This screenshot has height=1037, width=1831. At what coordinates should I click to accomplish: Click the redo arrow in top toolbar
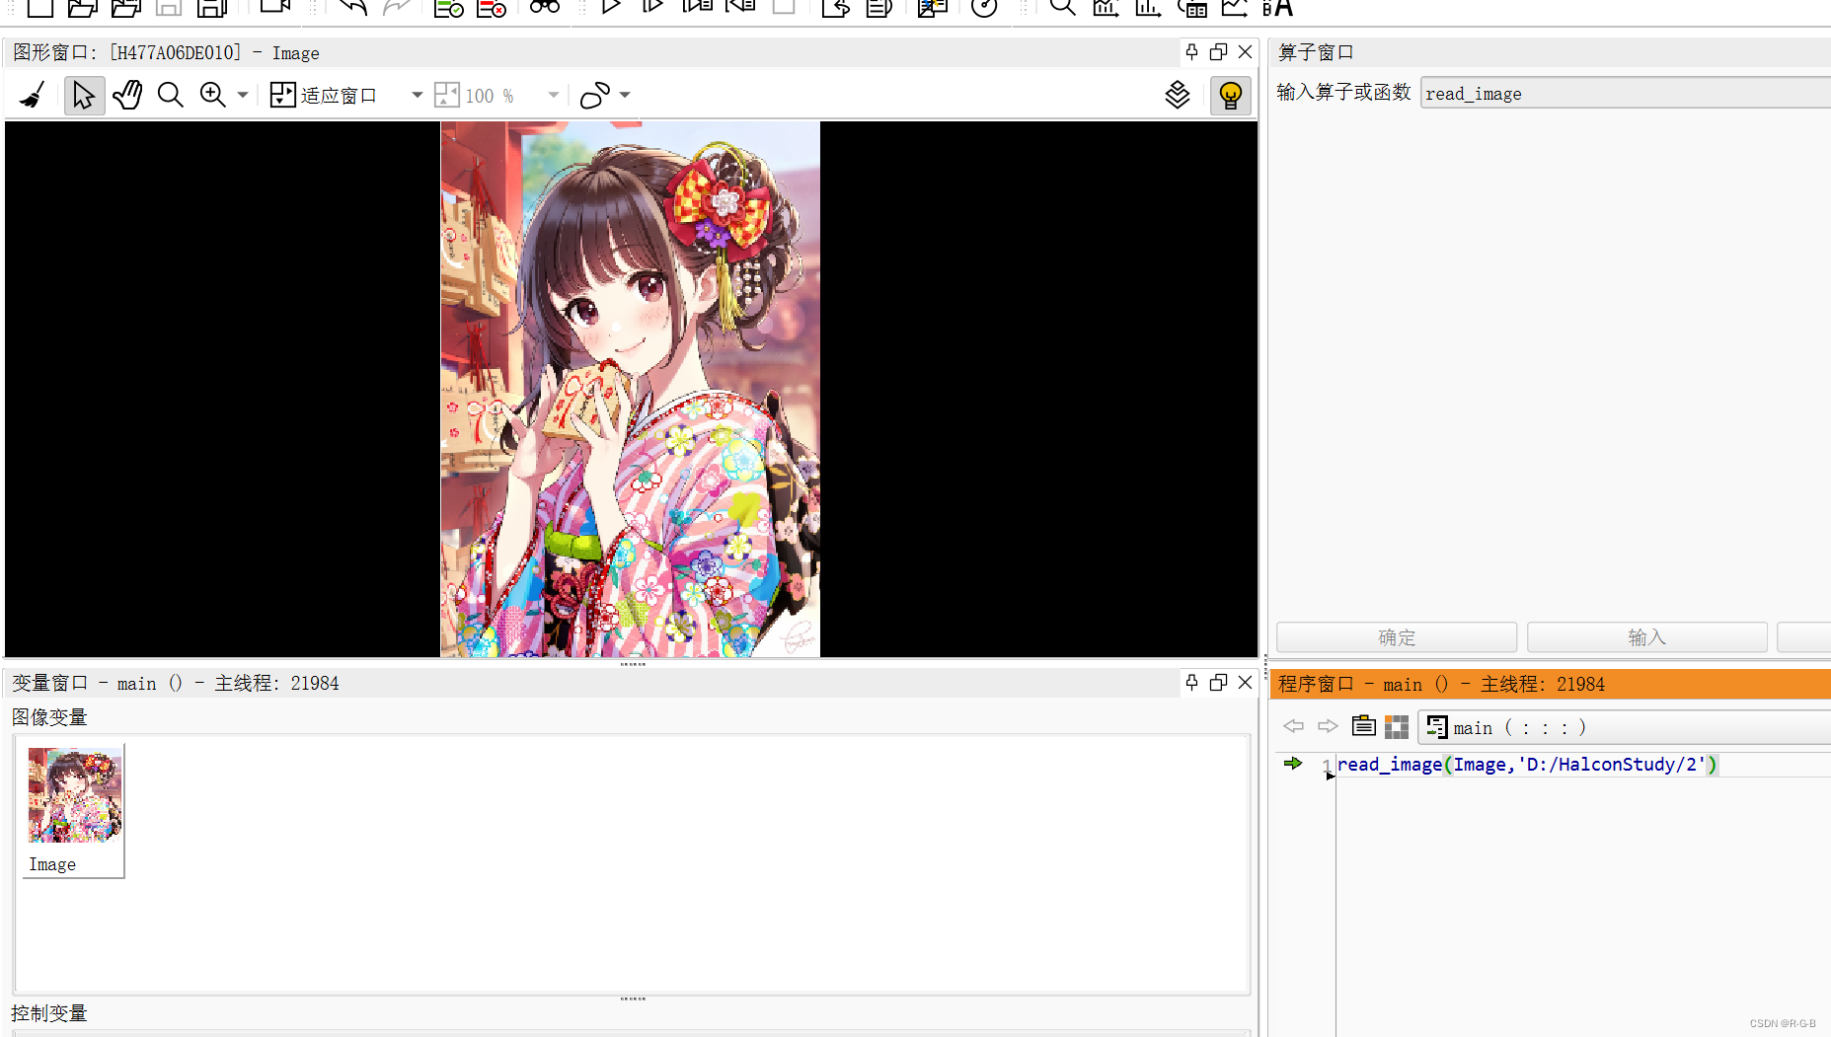coord(397,8)
